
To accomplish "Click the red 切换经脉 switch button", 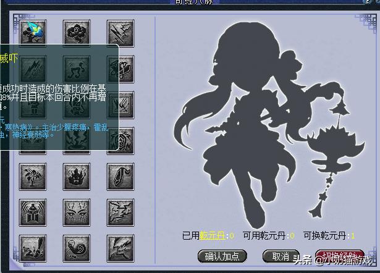I will tap(340, 256).
